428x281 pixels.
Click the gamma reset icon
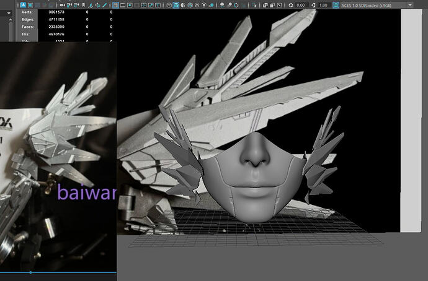pos(313,5)
